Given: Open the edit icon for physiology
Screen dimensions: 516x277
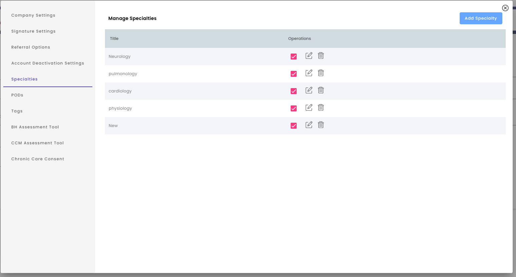Looking at the screenshot, I should click(309, 107).
